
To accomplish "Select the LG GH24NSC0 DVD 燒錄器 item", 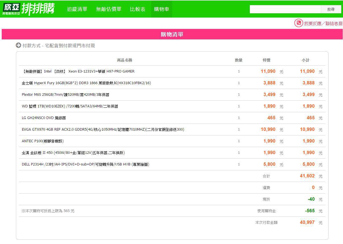I will 44,118.
